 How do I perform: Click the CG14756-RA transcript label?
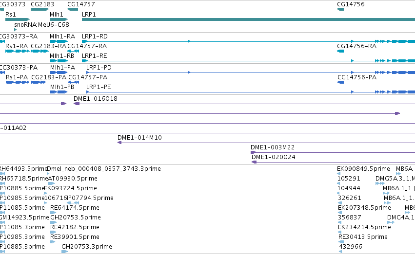[x=357, y=46]
